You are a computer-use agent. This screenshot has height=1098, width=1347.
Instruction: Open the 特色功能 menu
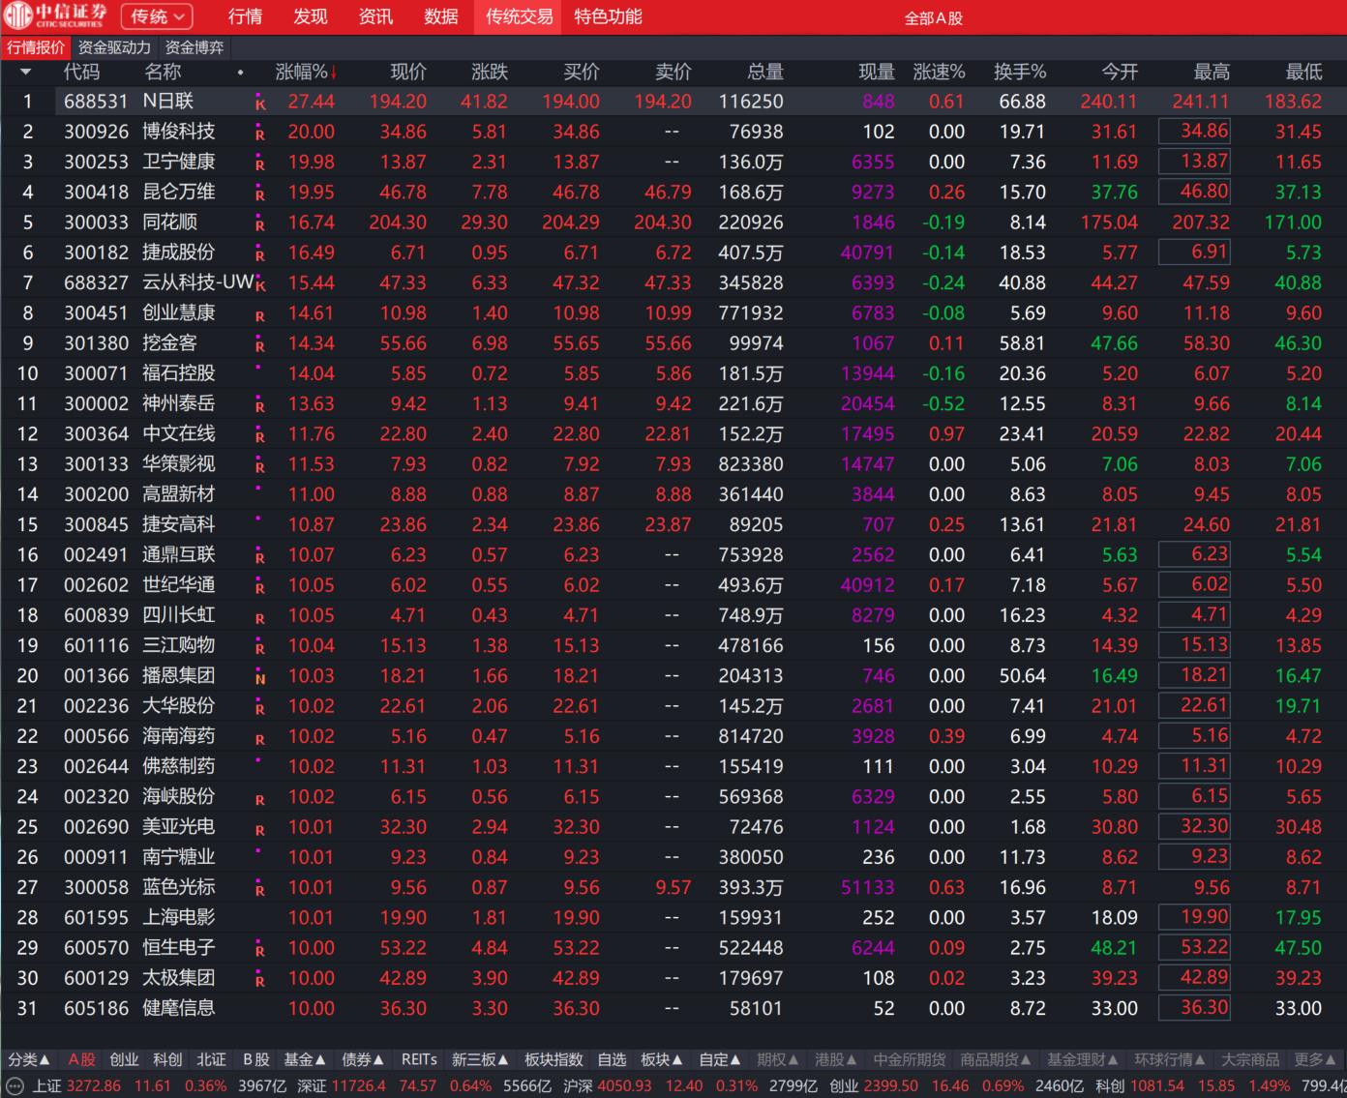click(x=608, y=16)
